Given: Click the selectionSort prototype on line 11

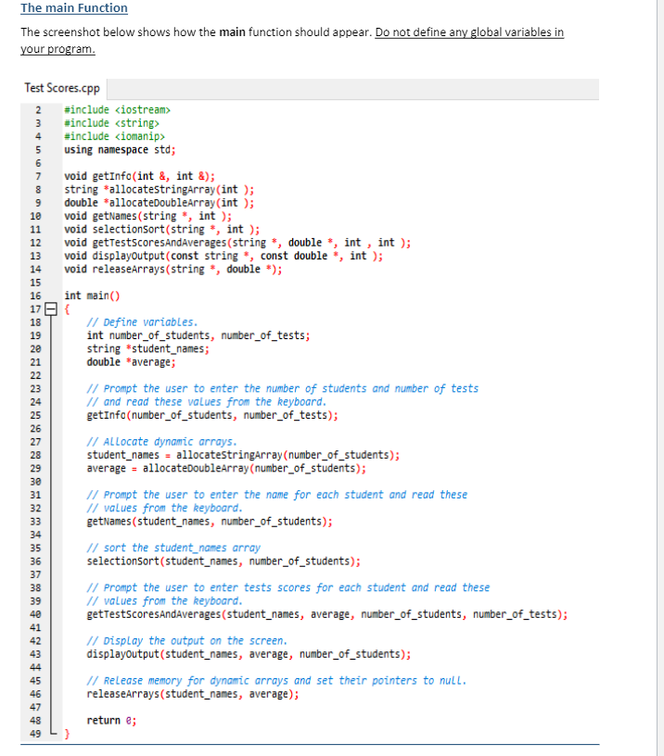Looking at the screenshot, I should pos(162,230).
